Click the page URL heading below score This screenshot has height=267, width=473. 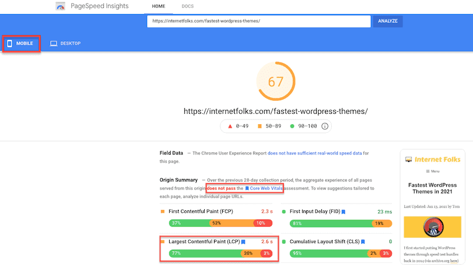click(276, 111)
